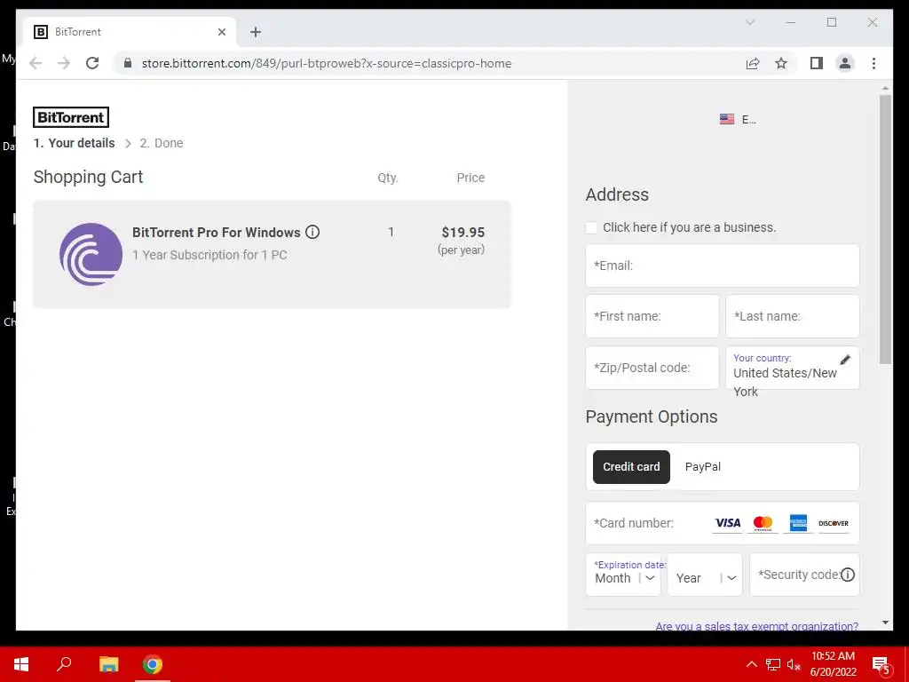This screenshot has height=682, width=909.
Task: Click the scrollbar up arrow
Action: point(885,88)
